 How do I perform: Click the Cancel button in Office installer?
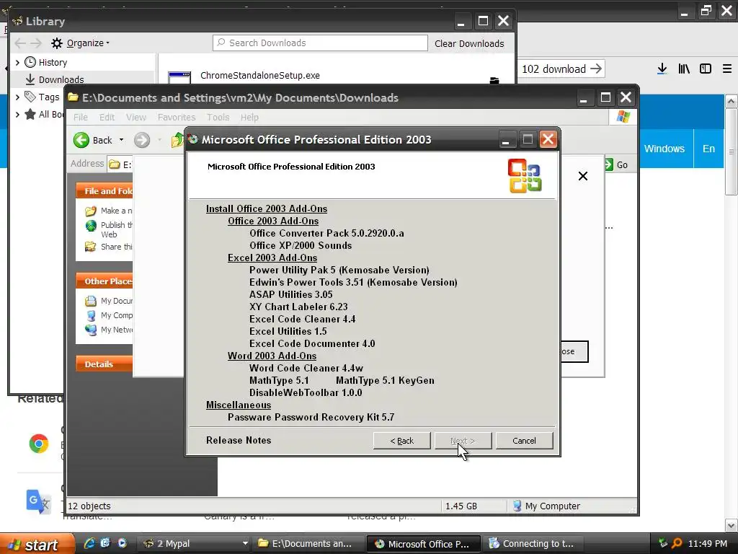click(524, 441)
